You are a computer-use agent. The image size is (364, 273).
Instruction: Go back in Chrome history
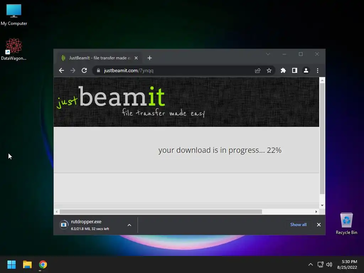pyautogui.click(x=61, y=70)
